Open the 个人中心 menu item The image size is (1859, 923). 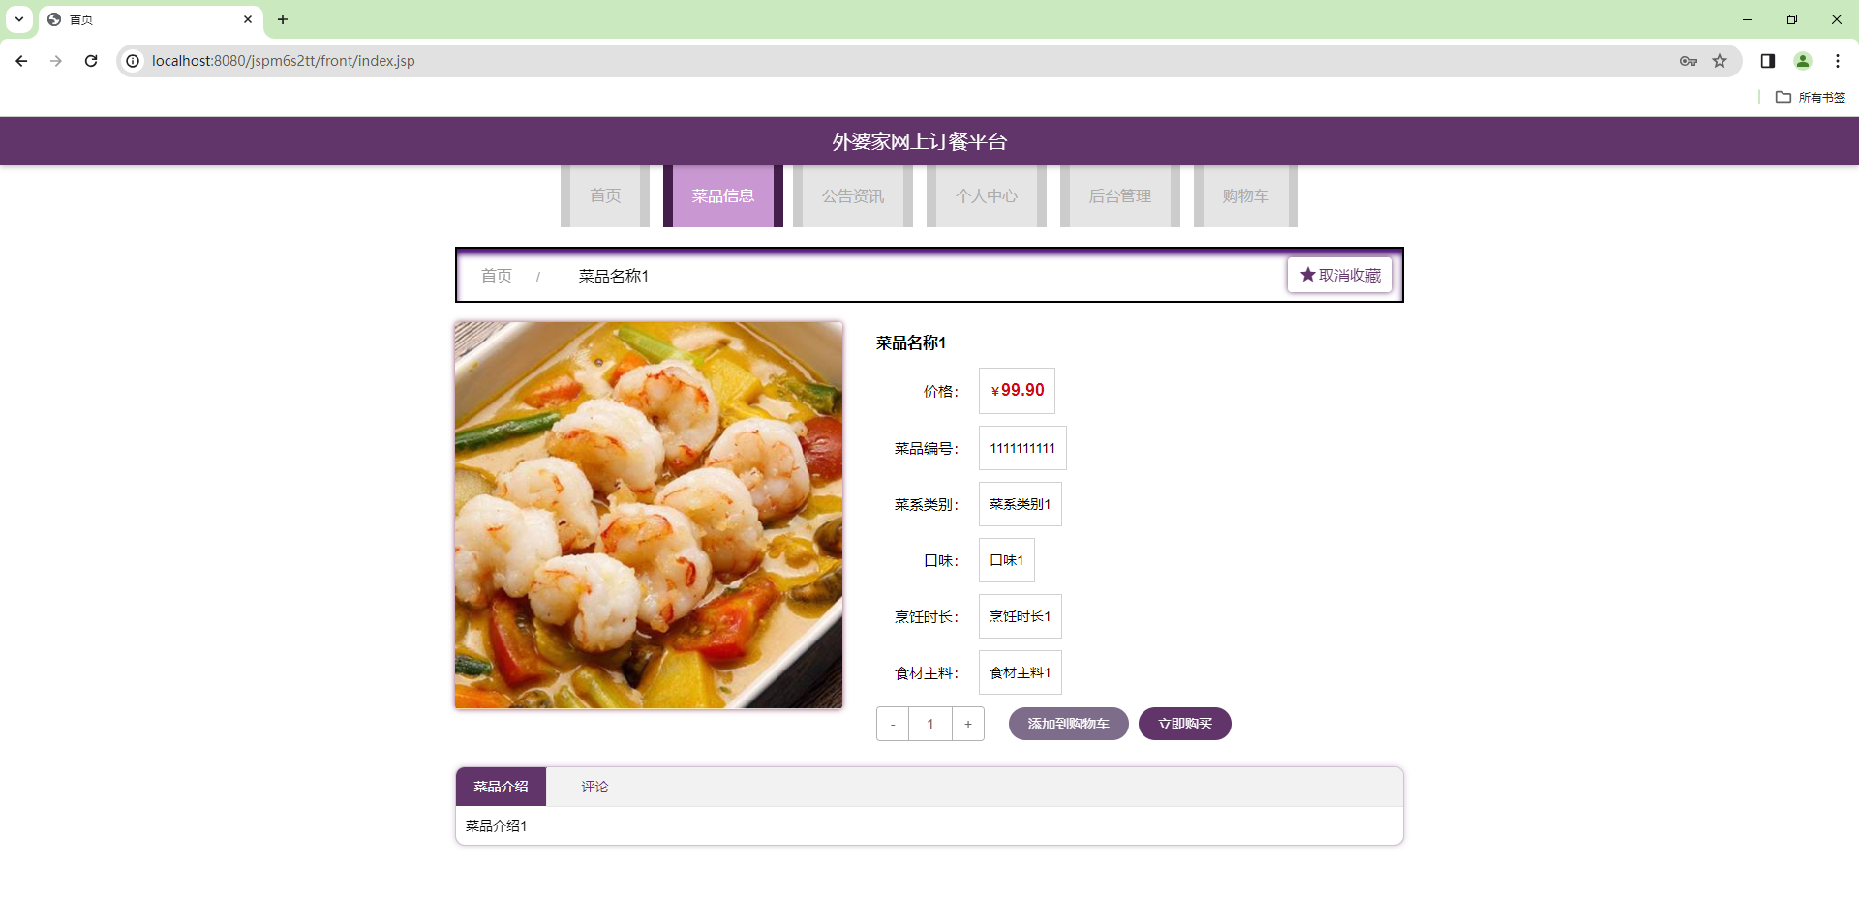(986, 195)
